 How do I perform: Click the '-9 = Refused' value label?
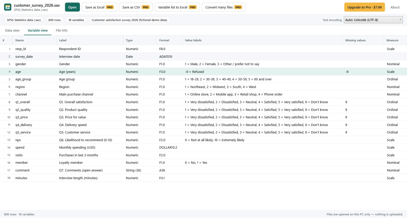point(194,72)
